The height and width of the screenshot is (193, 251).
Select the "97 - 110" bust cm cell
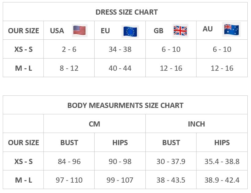click(x=69, y=180)
